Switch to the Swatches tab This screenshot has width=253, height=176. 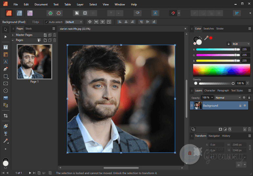click(x=208, y=29)
